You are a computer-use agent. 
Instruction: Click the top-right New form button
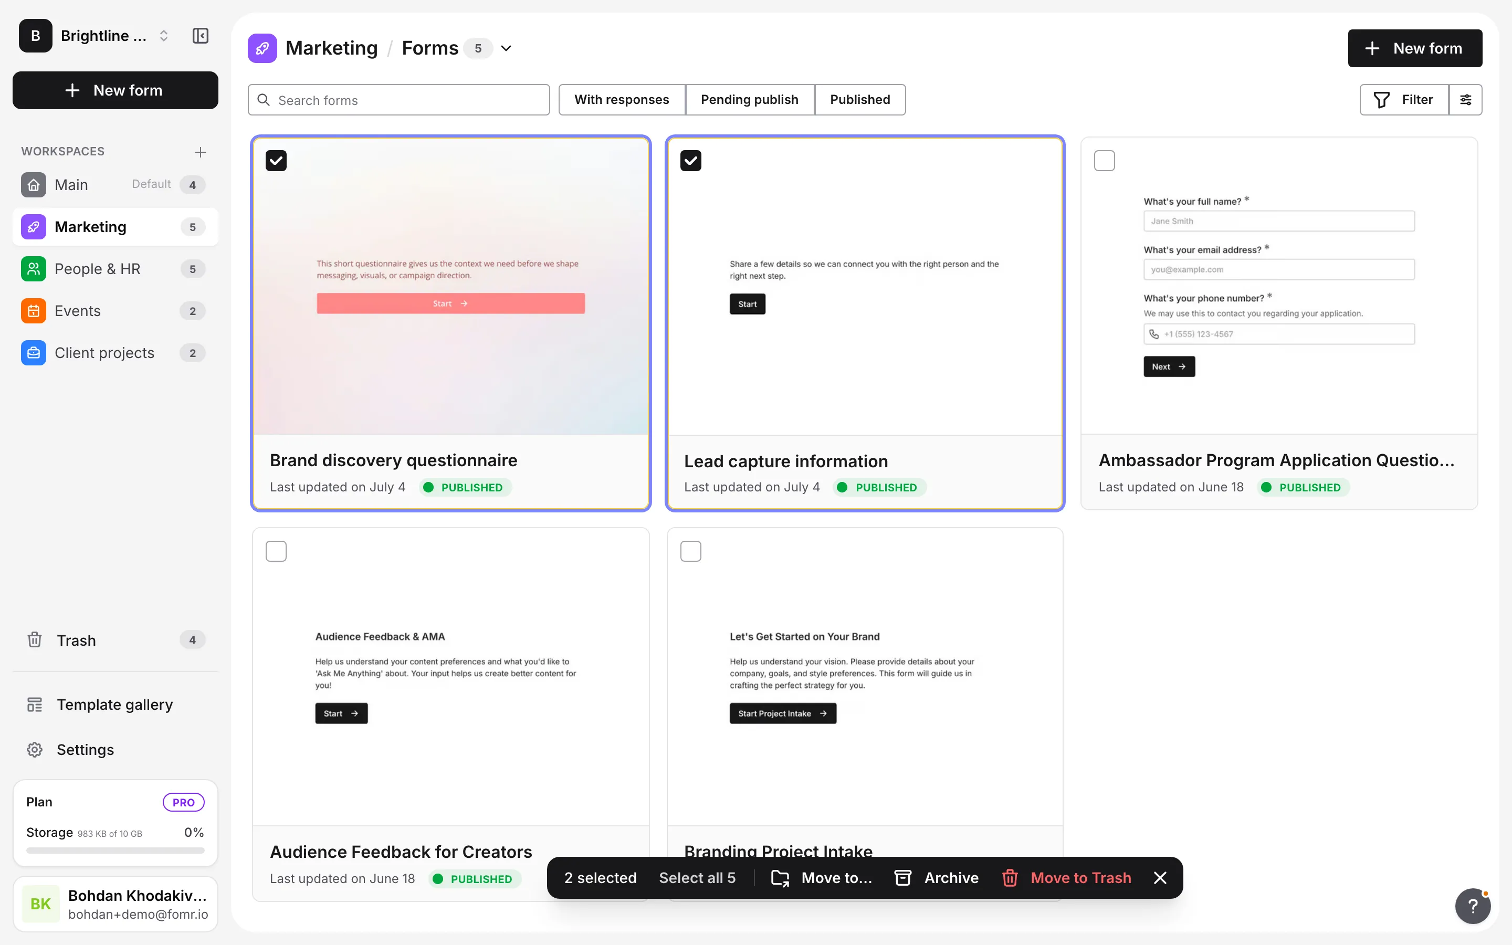click(1414, 48)
